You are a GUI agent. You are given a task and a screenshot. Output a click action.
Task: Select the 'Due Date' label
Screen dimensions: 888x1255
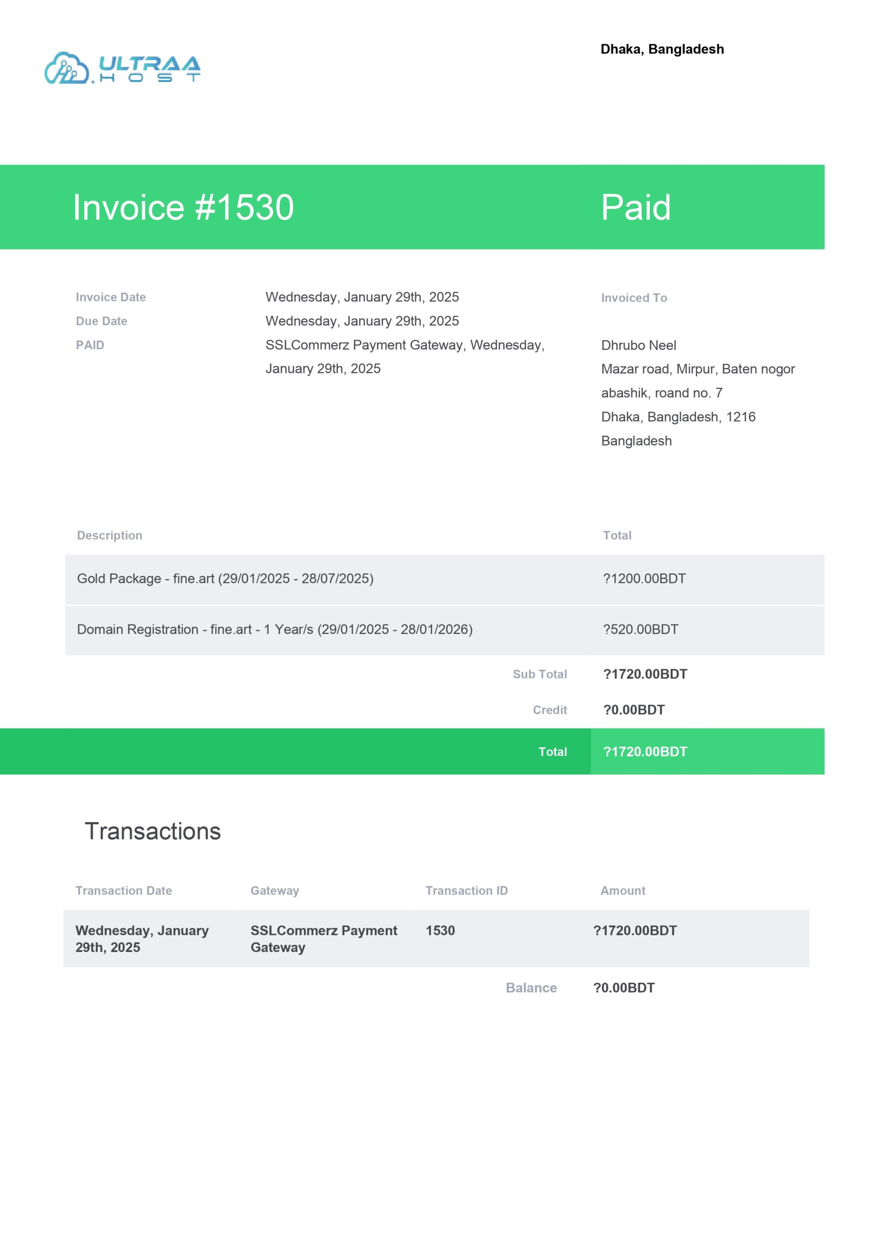(x=101, y=322)
